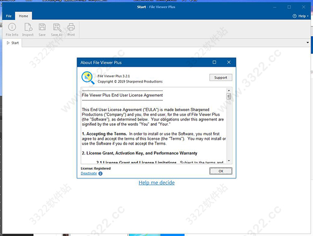Image resolution: width=313 pixels, height=236 pixels.
Task: Click the help question-mark icon
Action: coord(294,16)
